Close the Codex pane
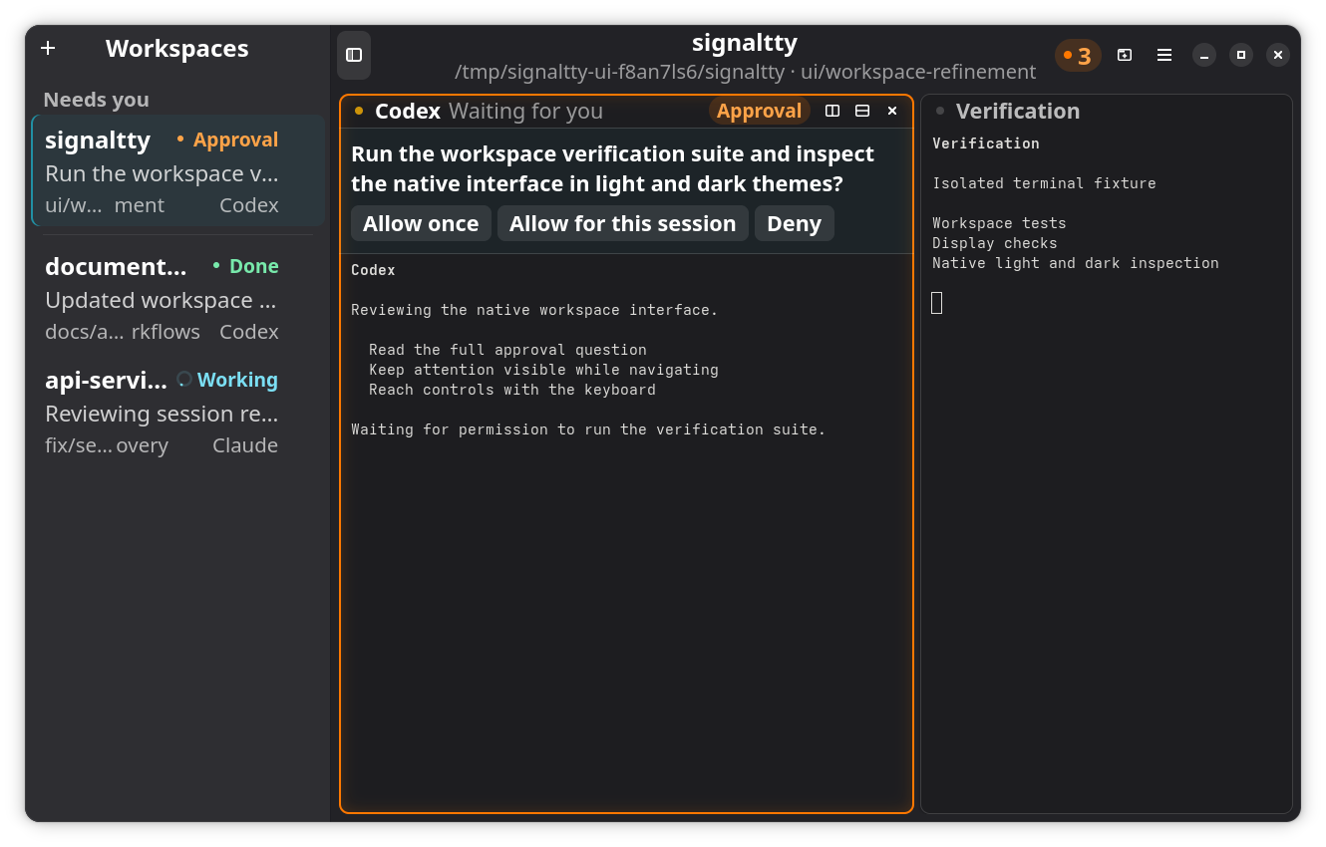Image resolution: width=1326 pixels, height=847 pixels. click(892, 111)
